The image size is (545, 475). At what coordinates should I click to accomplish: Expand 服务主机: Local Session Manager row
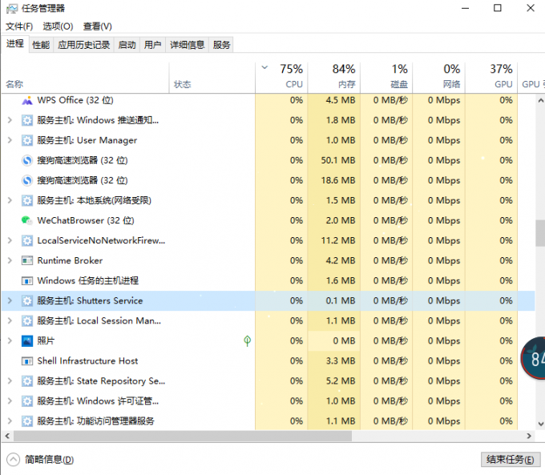click(10, 321)
